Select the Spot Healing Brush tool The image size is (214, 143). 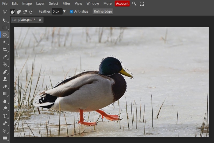click(x=5, y=64)
